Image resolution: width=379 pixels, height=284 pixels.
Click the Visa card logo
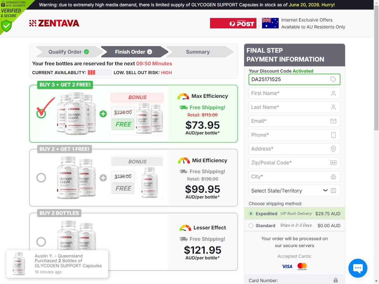coord(287,266)
